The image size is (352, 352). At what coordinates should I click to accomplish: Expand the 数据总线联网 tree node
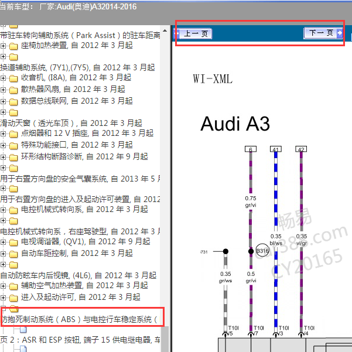pos(3,101)
